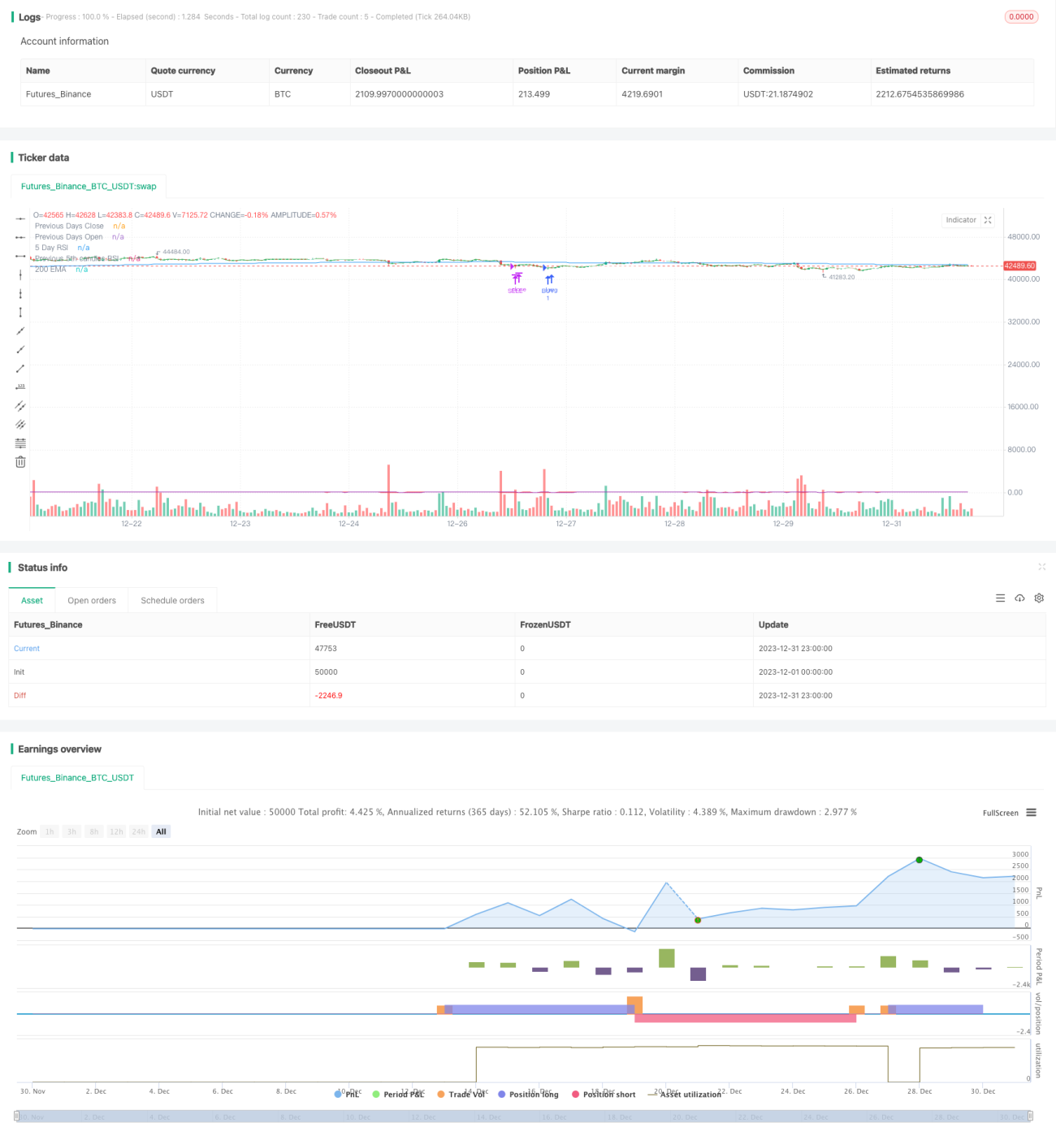
Task: Toggle the Trade Vol legend series
Action: [x=461, y=1095]
